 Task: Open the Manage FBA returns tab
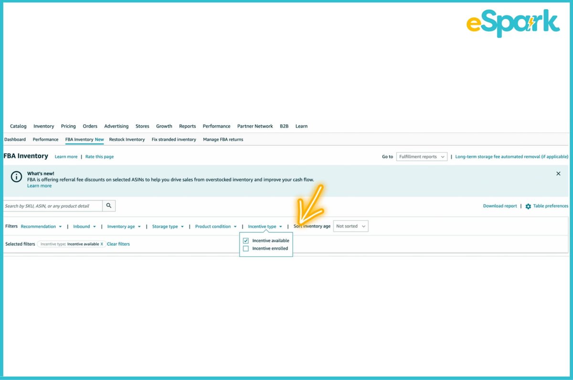(223, 140)
